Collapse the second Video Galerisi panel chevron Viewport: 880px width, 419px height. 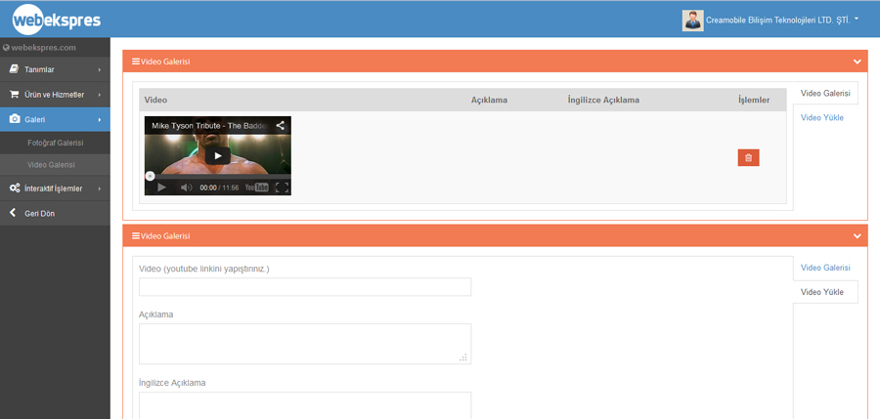858,236
